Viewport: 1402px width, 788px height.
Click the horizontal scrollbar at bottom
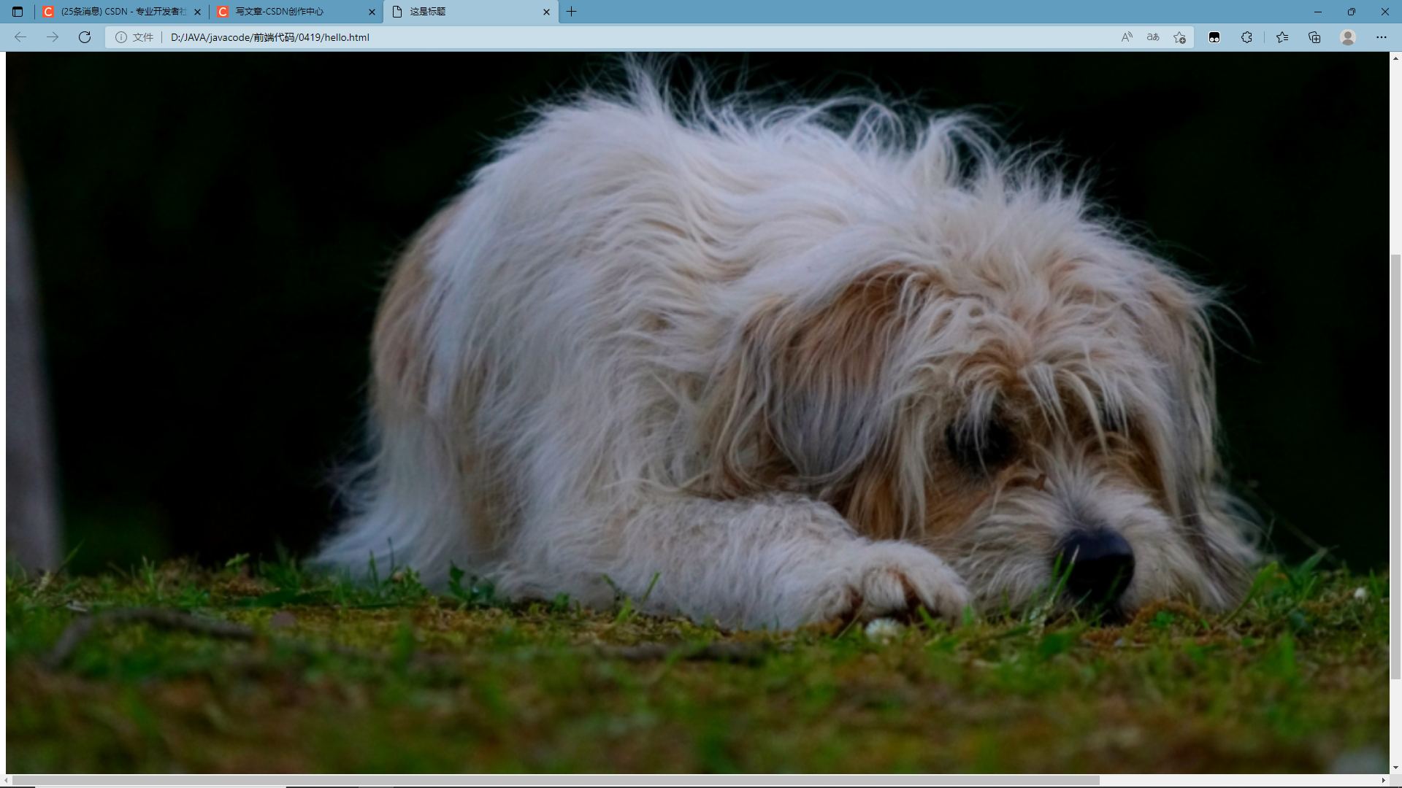(555, 780)
